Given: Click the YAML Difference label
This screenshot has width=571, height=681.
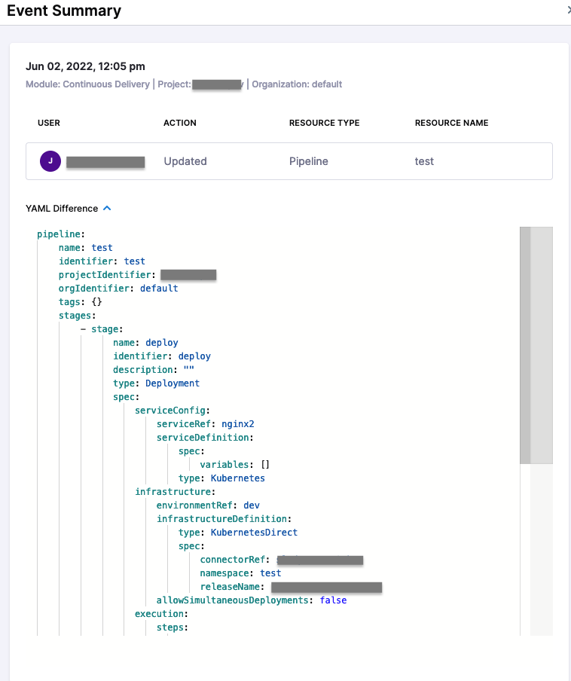Looking at the screenshot, I should point(62,209).
